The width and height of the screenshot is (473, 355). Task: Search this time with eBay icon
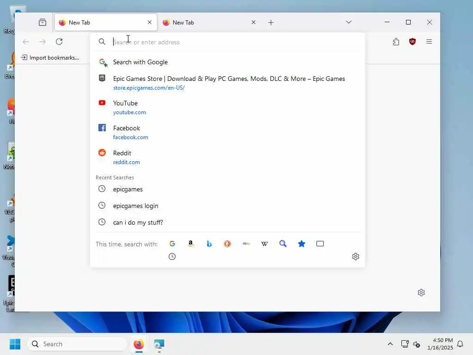(246, 244)
